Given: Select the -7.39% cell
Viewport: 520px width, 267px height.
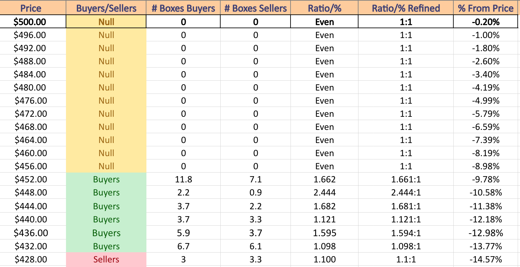Looking at the screenshot, I should 486,140.
